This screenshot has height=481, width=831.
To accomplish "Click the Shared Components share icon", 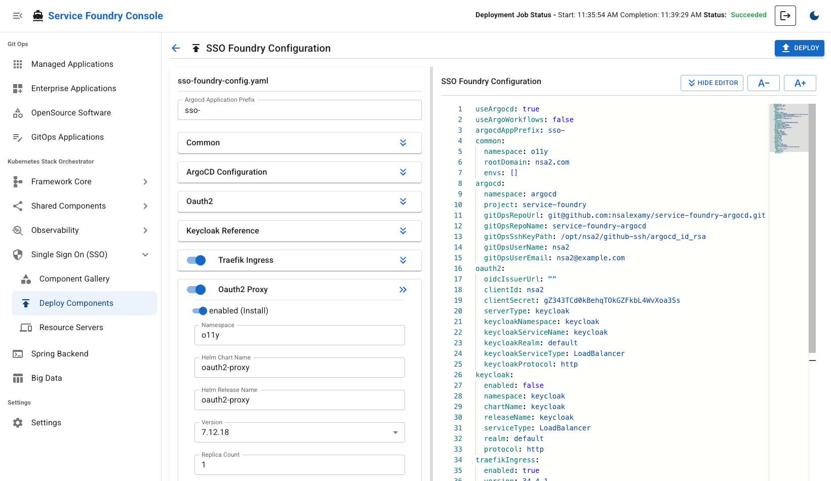I will click(x=18, y=206).
